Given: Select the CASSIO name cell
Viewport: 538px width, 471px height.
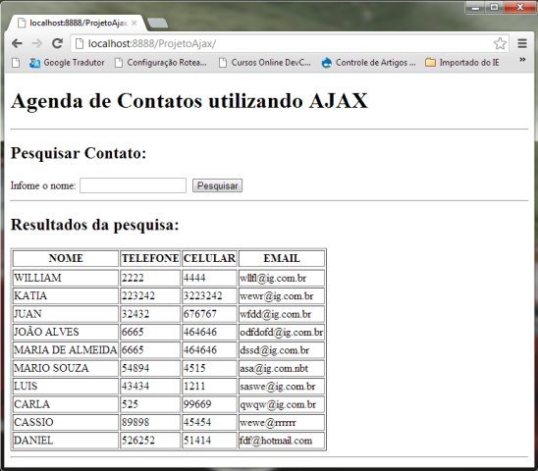Looking at the screenshot, I should pyautogui.click(x=66, y=422).
